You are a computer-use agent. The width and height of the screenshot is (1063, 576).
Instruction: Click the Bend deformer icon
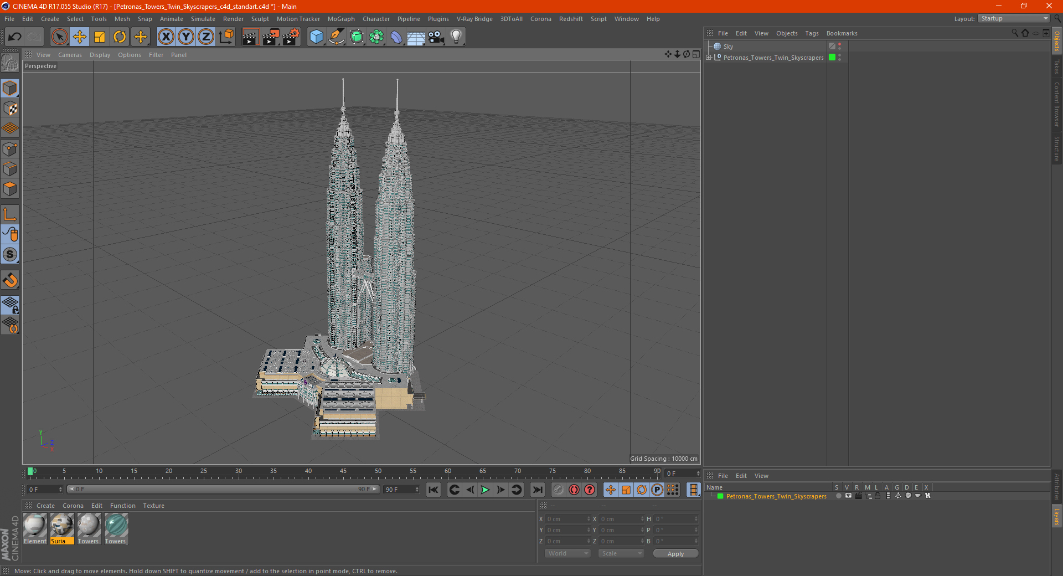[396, 37]
